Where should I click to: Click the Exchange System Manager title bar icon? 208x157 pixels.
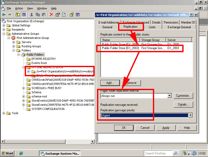click(3, 2)
